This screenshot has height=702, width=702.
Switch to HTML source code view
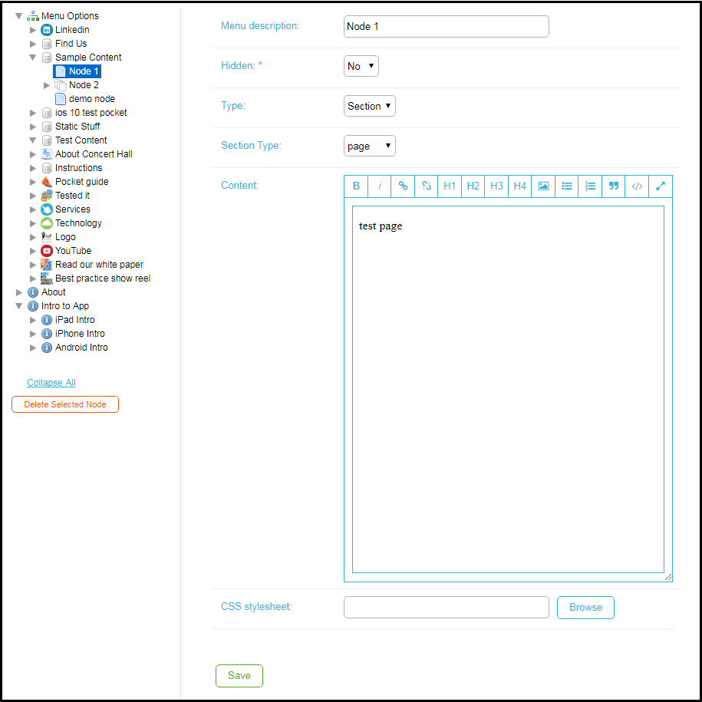[637, 186]
